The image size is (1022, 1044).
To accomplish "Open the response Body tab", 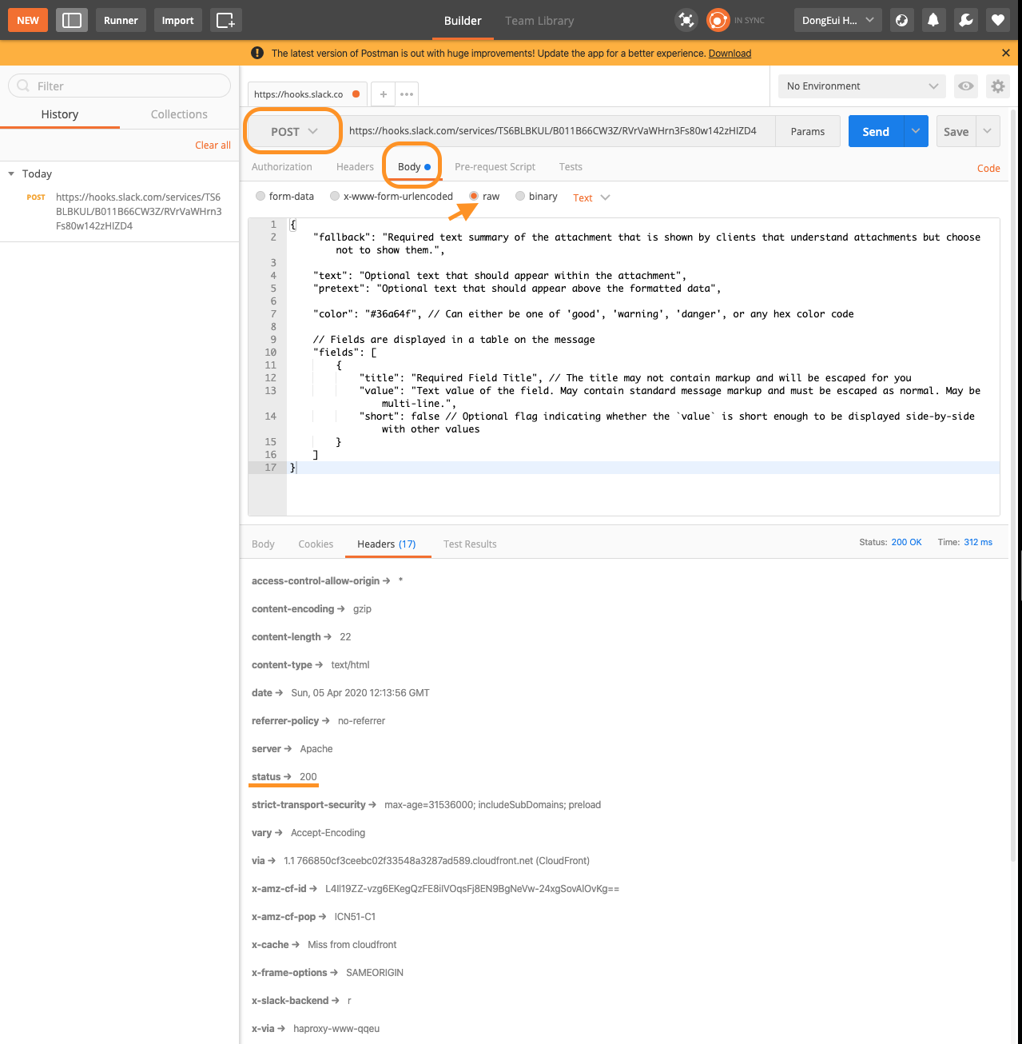I will (x=263, y=544).
